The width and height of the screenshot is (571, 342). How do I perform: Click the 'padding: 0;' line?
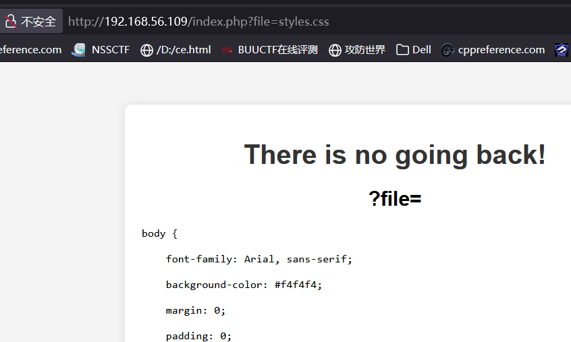198,336
